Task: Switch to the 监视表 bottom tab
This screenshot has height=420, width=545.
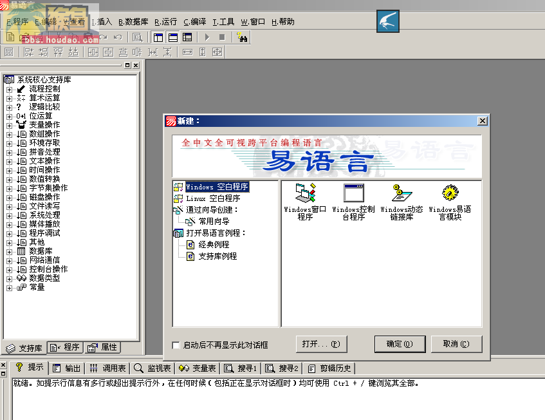Action: coord(152,368)
